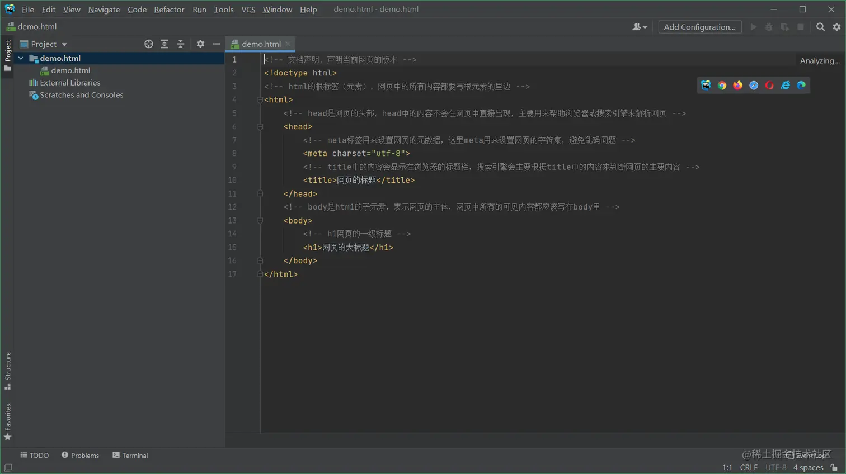
Task: Open demo.html in Internet Explorer
Action: (x=786, y=85)
